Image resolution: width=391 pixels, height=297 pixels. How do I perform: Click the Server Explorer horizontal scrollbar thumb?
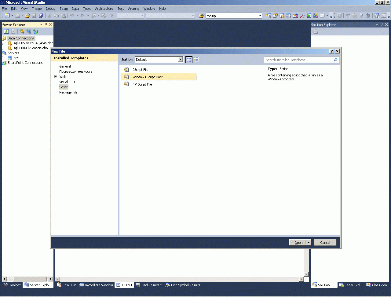click(x=30, y=279)
